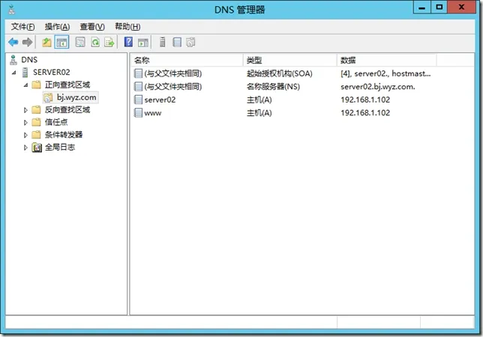Open Properties via toolbar sheet icon
Image resolution: width=483 pixels, height=337 pixels.
tap(80, 42)
